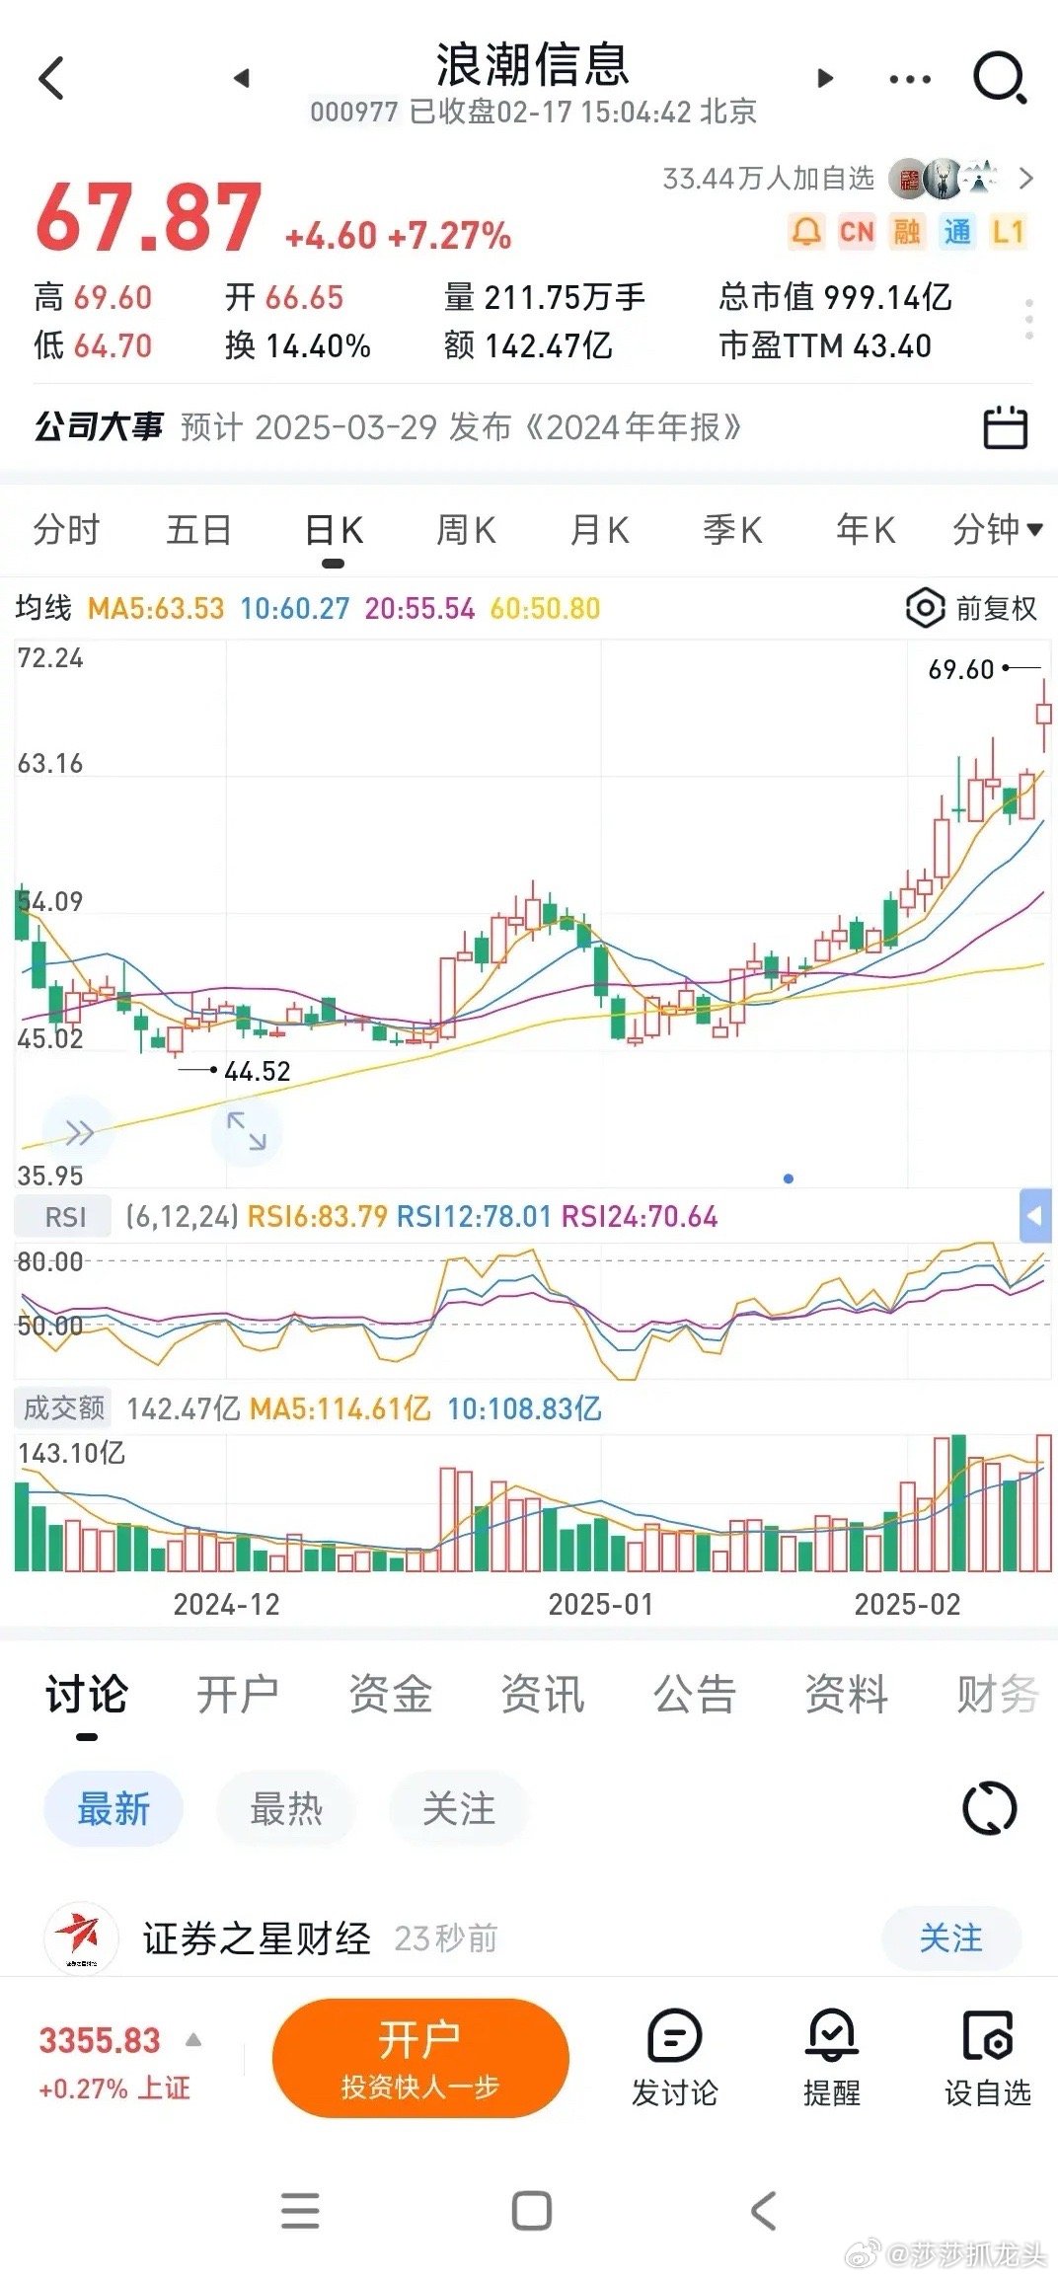Switch the RSI indicator selector

[64, 1217]
